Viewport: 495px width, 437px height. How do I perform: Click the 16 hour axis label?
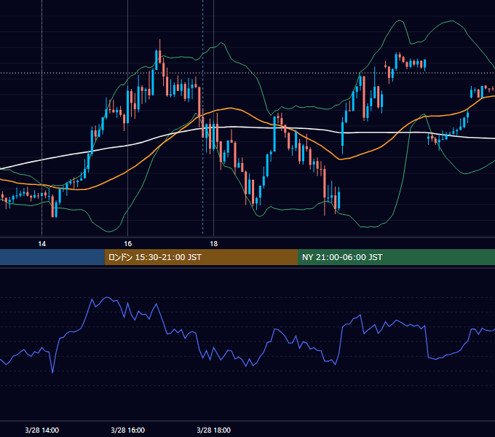coord(127,244)
